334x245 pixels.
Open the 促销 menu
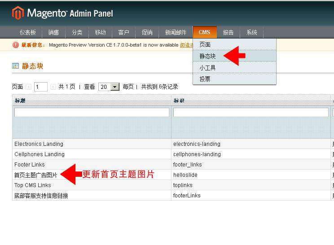(147, 32)
